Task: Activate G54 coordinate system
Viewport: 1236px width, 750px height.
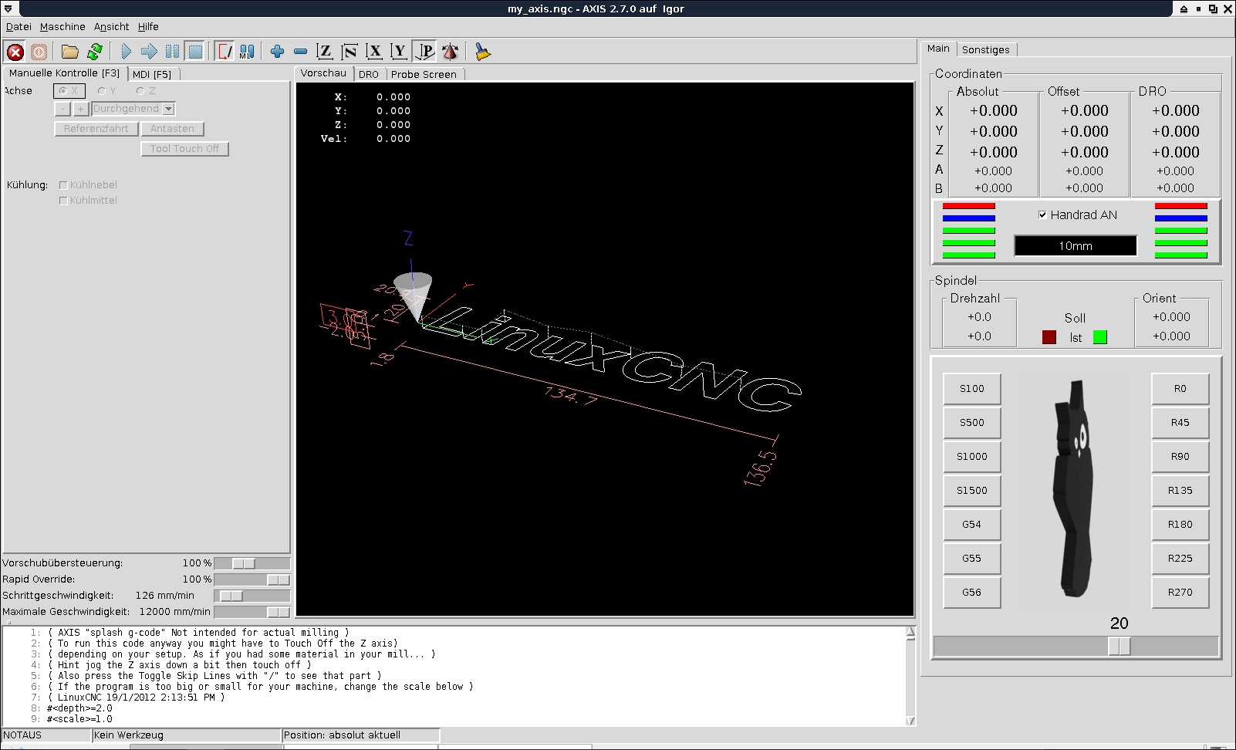Action: 972,525
